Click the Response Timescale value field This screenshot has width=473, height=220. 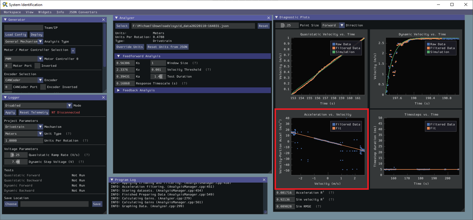point(125,84)
